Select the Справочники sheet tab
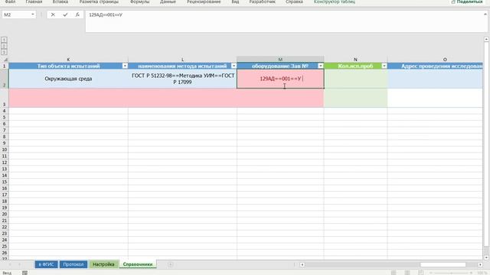This screenshot has width=490, height=275. coord(138,264)
